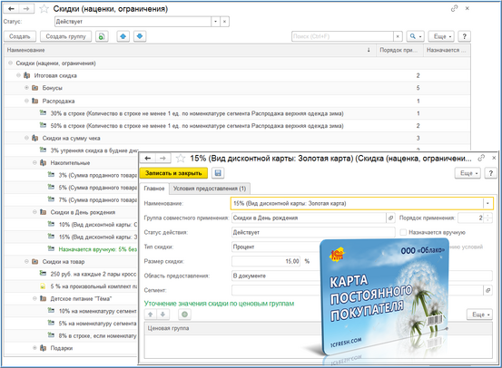Image resolution: width=502 pixels, height=368 pixels.
Task: Click the move item down arrow in list toolbar
Action: point(140,36)
